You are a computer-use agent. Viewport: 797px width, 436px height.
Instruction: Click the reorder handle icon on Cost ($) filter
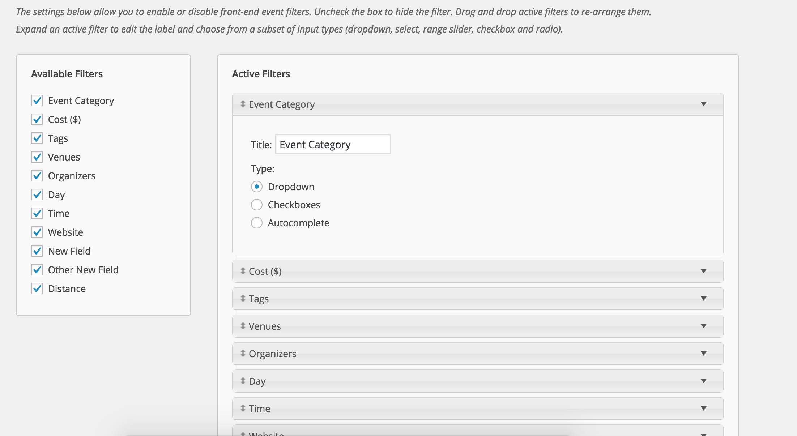[x=243, y=271]
